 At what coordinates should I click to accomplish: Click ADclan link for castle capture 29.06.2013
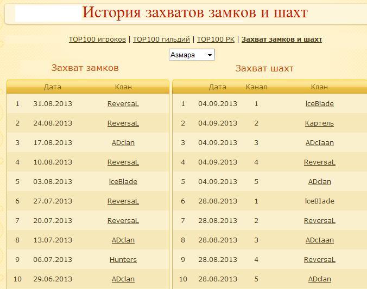(123, 279)
